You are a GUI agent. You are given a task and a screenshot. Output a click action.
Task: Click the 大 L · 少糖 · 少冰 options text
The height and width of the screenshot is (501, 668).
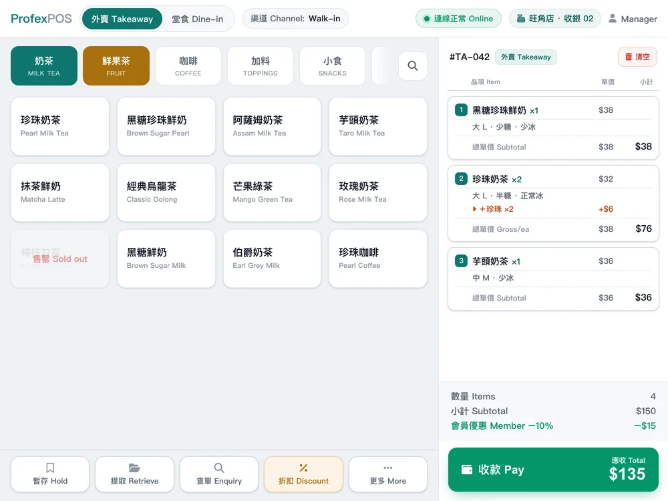504,126
